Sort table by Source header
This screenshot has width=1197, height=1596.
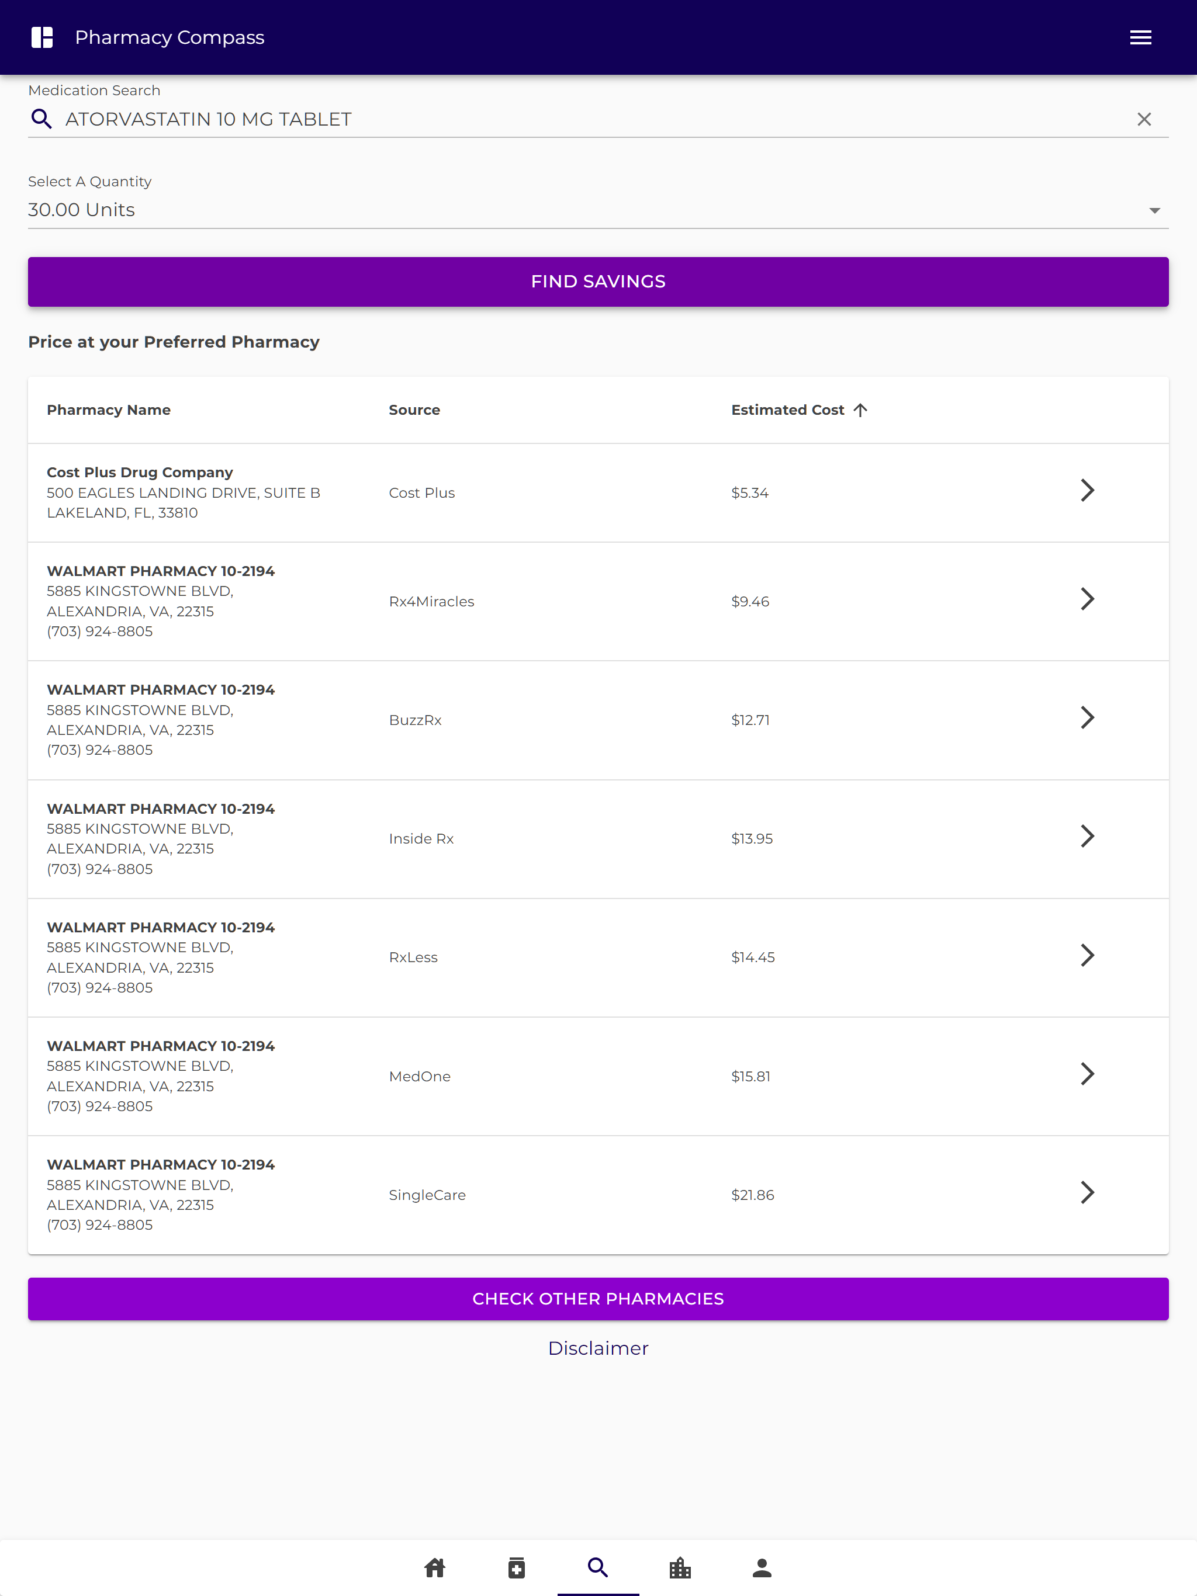point(414,410)
